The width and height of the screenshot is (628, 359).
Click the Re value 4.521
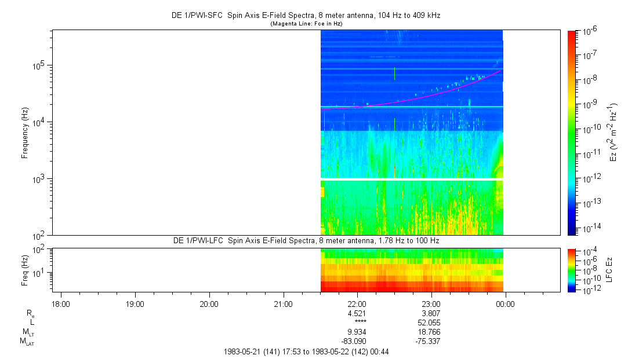coord(357,313)
